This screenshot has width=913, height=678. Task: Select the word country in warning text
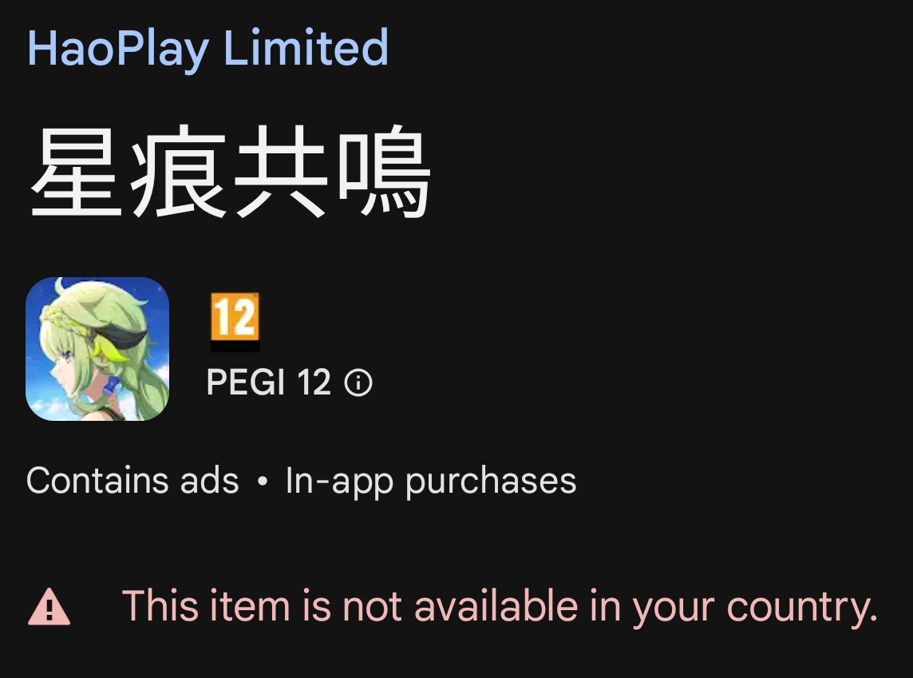[x=802, y=608]
